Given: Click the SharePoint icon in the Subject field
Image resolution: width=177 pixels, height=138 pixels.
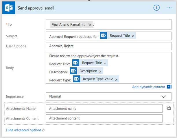Looking at the screenshot, I should pos(104,36).
